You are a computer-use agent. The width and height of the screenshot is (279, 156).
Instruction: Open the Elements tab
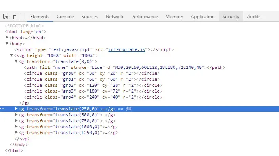coord(40,17)
